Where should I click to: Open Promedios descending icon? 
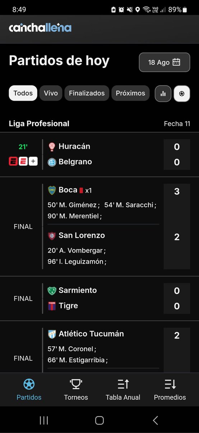pyautogui.click(x=170, y=384)
